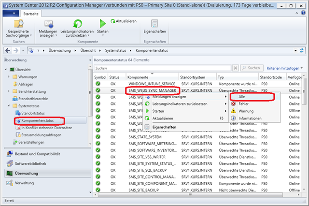309x206 pixels.
Task: Select Warnungen folder in tree
Action: [x=28, y=77]
